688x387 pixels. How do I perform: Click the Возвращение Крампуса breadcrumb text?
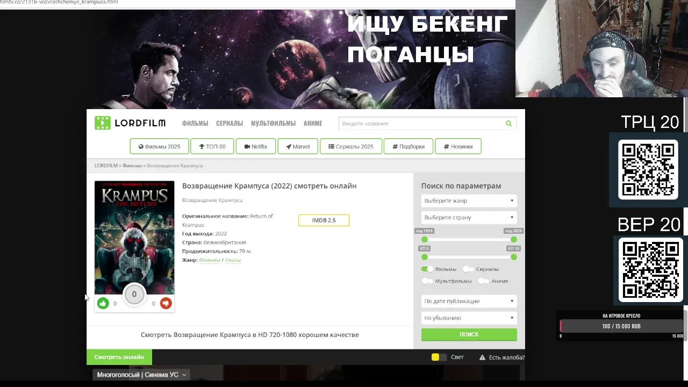pyautogui.click(x=175, y=166)
